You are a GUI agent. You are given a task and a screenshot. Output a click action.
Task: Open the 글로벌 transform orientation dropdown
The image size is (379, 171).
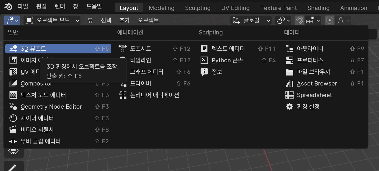click(251, 20)
